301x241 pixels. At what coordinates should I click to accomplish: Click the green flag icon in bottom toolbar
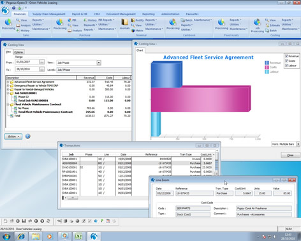click(102, 221)
